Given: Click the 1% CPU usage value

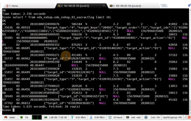Looking at the screenshot, I should (27, 117).
